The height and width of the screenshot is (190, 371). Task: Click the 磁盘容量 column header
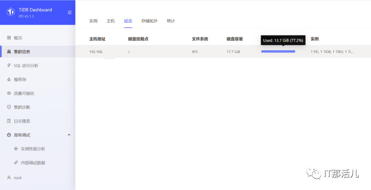pos(235,39)
